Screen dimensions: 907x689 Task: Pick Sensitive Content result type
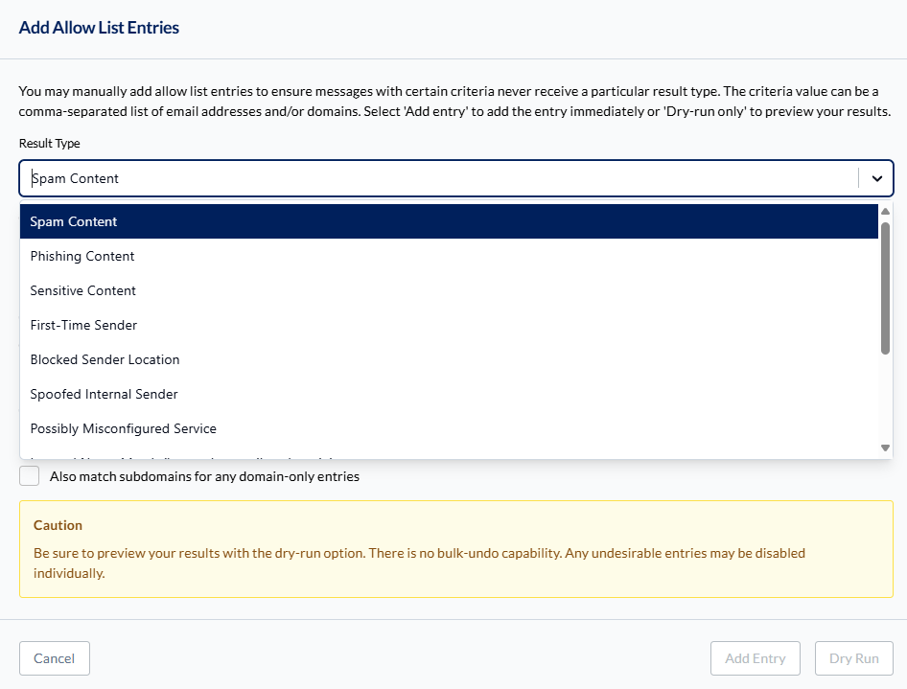point(449,290)
